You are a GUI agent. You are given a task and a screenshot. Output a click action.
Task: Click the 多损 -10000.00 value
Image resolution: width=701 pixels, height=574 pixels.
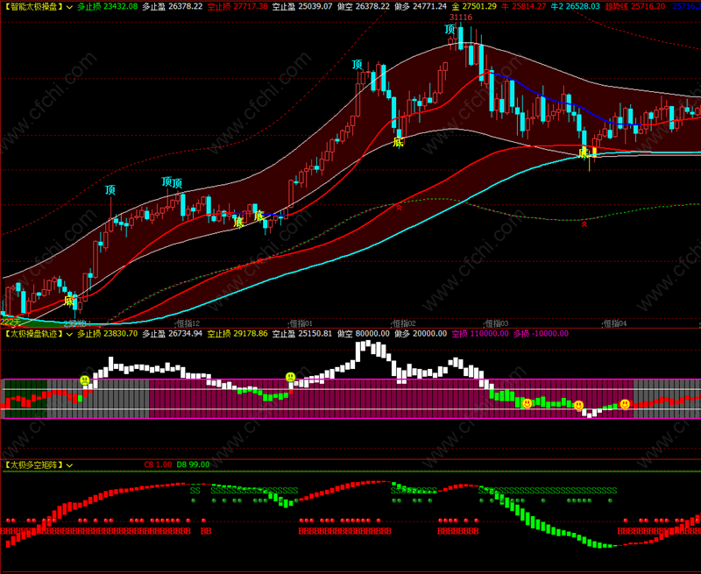[541, 334]
